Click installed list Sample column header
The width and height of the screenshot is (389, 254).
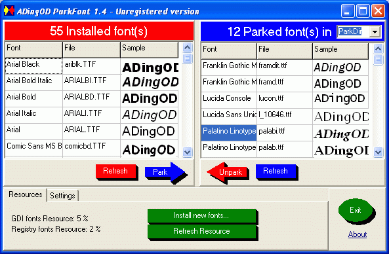coord(150,49)
